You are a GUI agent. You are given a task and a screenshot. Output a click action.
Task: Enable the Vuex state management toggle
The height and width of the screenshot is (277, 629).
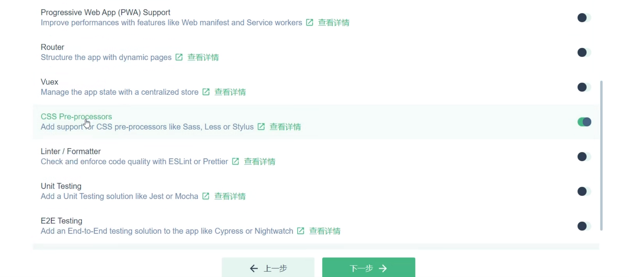(x=584, y=87)
